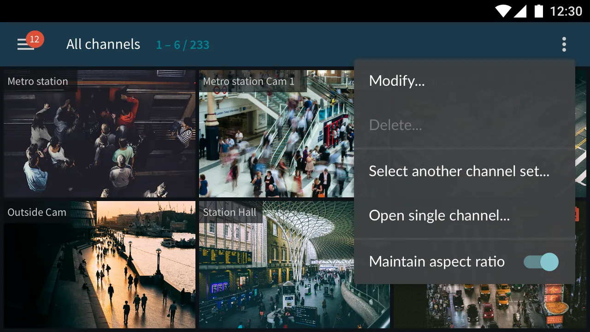590x332 pixels.
Task: Tap the All channels title
Action: point(103,45)
